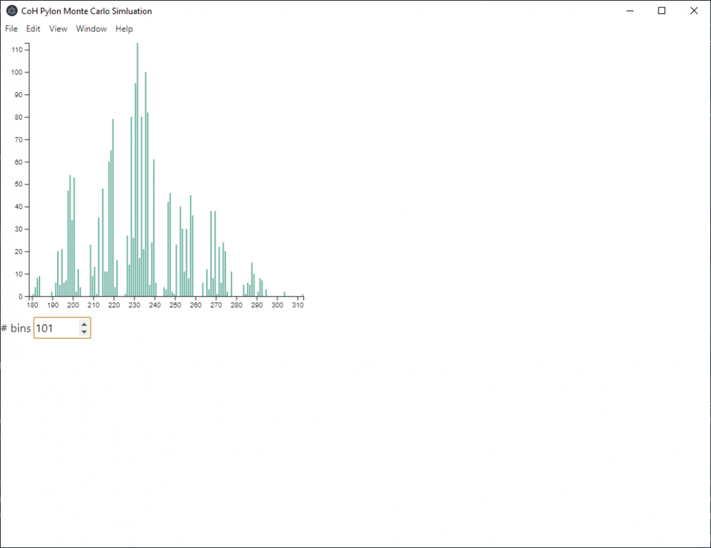Click the app icon in title bar
The height and width of the screenshot is (548, 711).
[x=12, y=11]
